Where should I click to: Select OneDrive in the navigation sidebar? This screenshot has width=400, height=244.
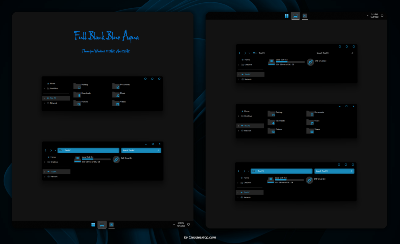pyautogui.click(x=53, y=162)
